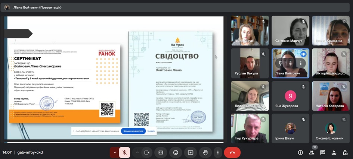This screenshot has width=353, height=159.
Task: Click muted mic icon on Любов Герасимчук tile
Action: coord(263,87)
